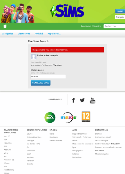The height and width of the screenshot is (174, 125).
Task: Open The Sims logo banner
Action: pyautogui.click(x=67, y=11)
